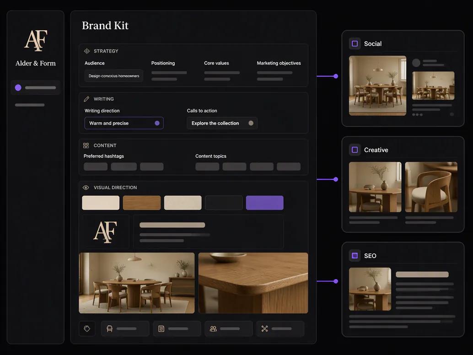Click the Creative card title
The width and height of the screenshot is (473, 355).
(376, 150)
